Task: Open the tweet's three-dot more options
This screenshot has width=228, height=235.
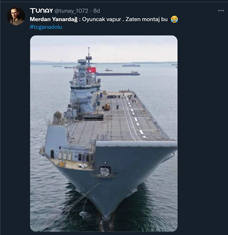Action: coord(221,11)
